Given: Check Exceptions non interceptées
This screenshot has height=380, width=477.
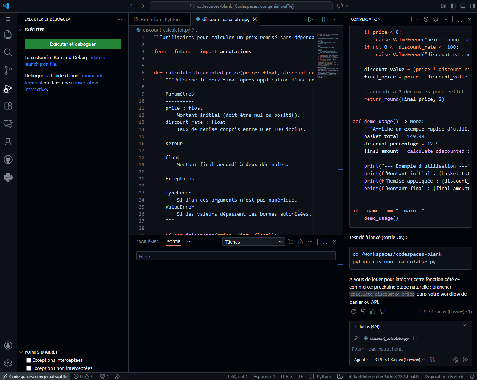Looking at the screenshot, I should tap(29, 368).
